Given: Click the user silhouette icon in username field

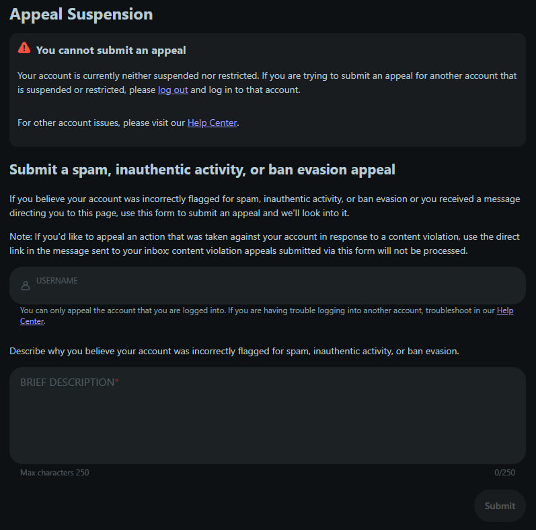Looking at the screenshot, I should pyautogui.click(x=26, y=286).
